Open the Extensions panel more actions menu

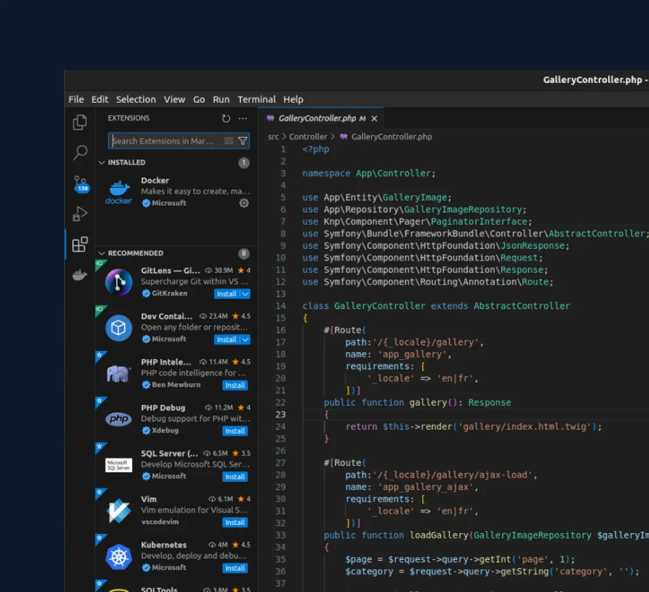(x=243, y=119)
